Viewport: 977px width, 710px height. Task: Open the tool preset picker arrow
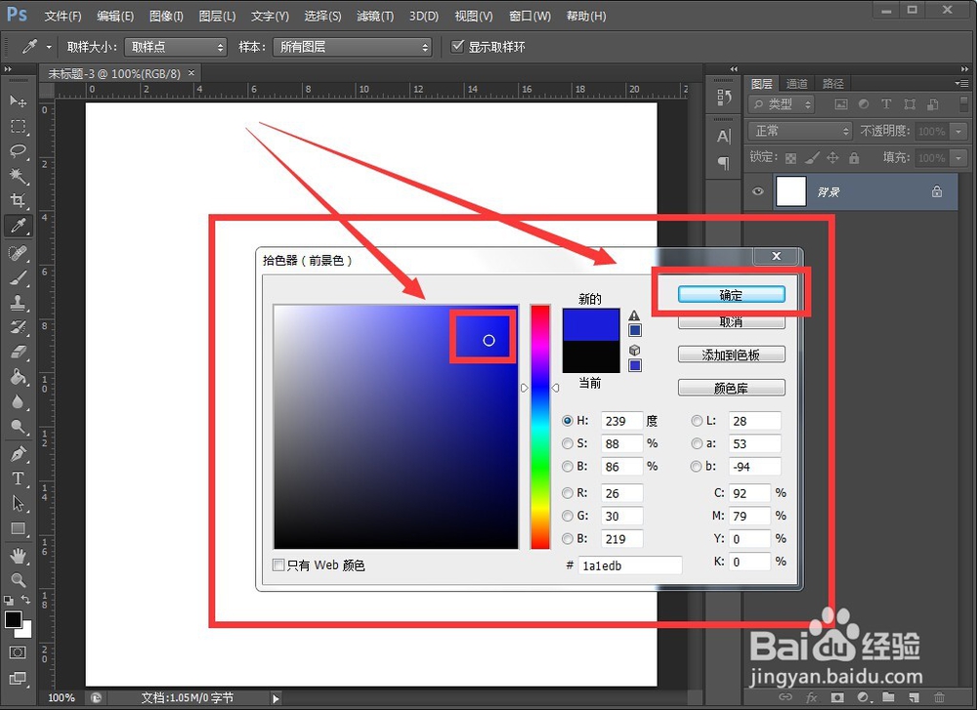point(49,47)
